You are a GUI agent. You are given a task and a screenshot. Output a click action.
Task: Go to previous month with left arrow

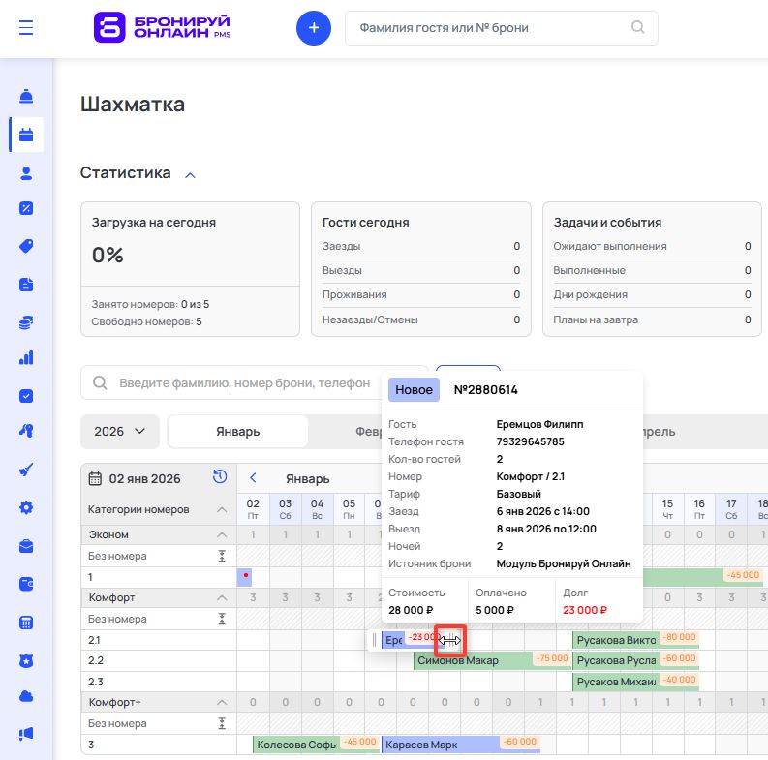[253, 477]
